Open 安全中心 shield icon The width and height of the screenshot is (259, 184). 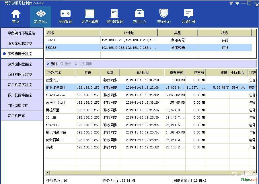coord(164,17)
